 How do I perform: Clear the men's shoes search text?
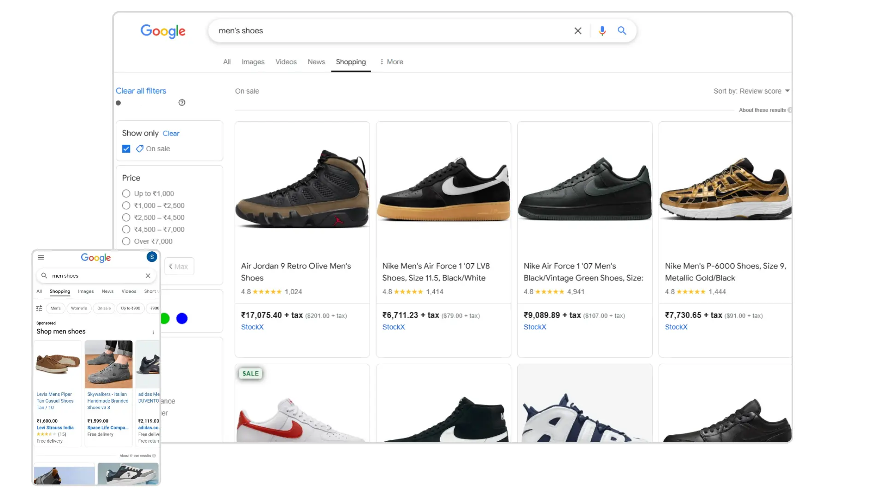point(578,31)
